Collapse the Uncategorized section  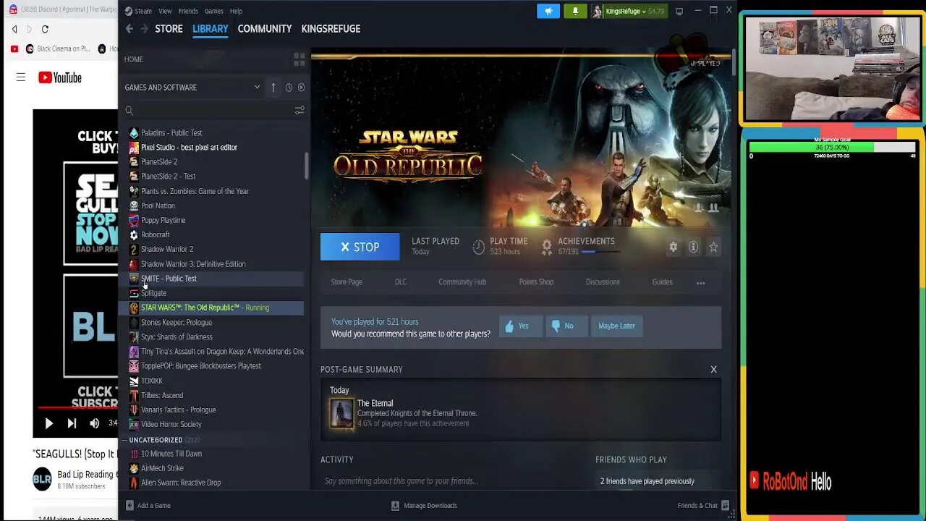[x=124, y=440]
